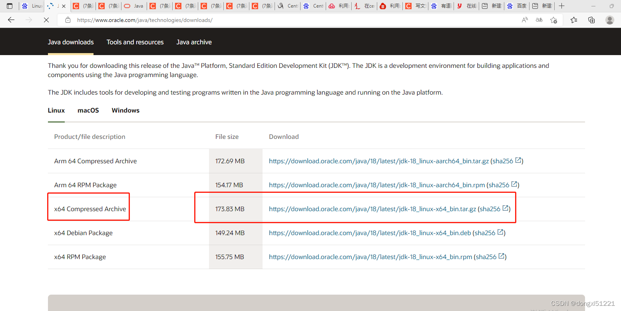The image size is (621, 311).
Task: Open external icon beside aarch64 tar.gz sha256
Action: [518, 160]
